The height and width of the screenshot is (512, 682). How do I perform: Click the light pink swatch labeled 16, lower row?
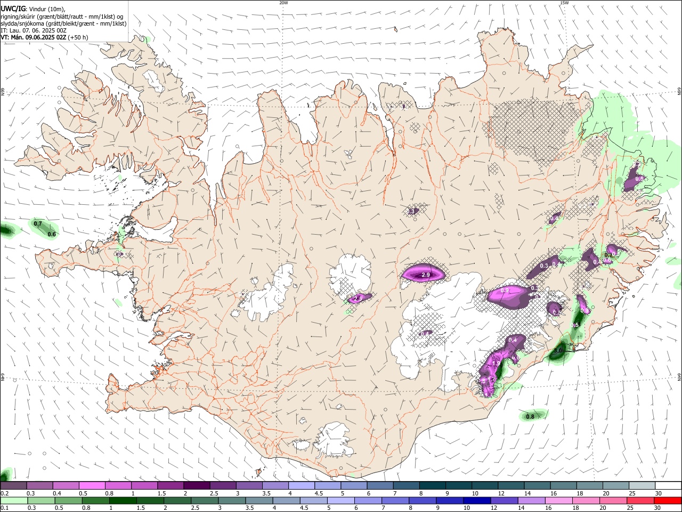click(x=558, y=501)
